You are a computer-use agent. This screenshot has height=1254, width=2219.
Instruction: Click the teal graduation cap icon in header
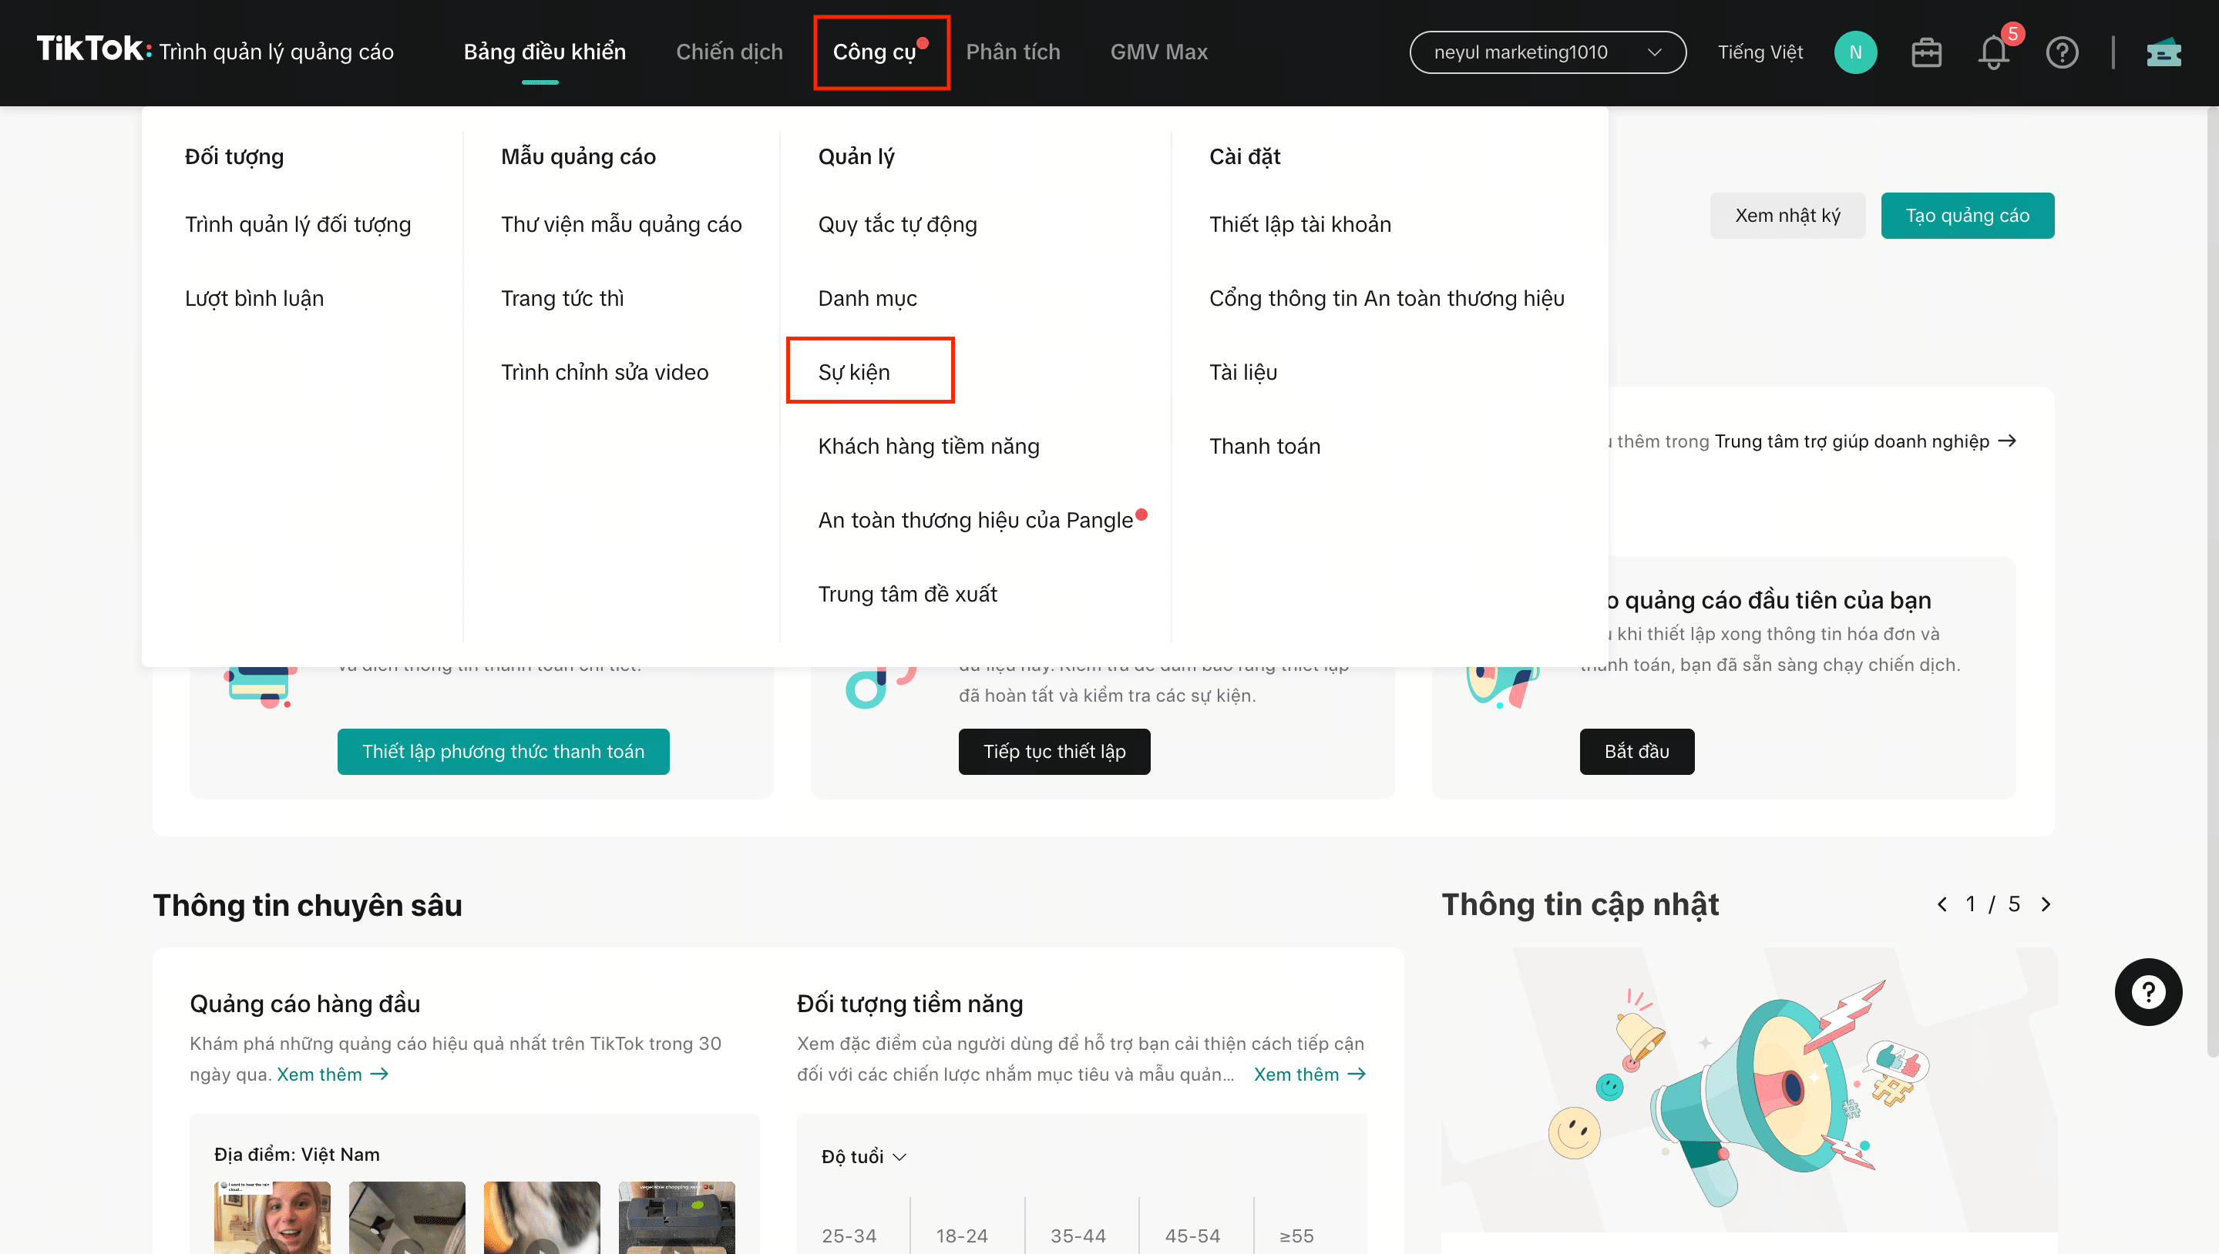click(2164, 52)
